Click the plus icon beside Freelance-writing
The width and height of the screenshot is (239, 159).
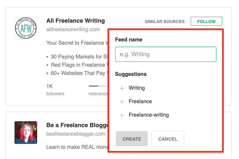(x=122, y=115)
